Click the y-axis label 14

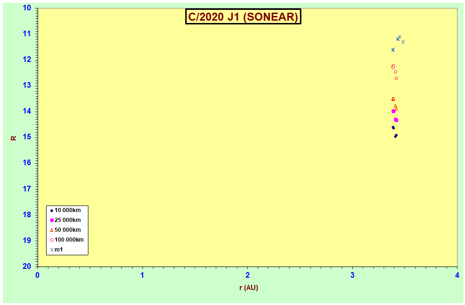(x=27, y=111)
